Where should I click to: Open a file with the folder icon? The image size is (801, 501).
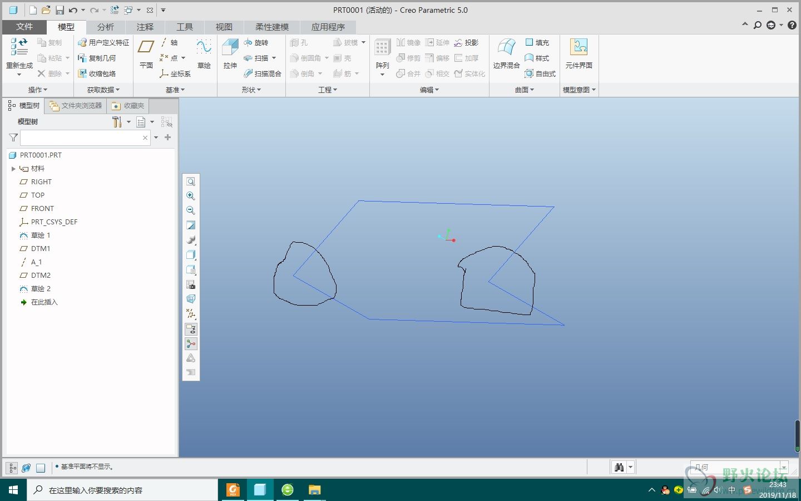click(x=46, y=10)
